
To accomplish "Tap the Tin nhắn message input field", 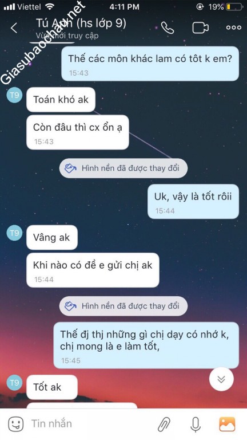I will [90, 423].
